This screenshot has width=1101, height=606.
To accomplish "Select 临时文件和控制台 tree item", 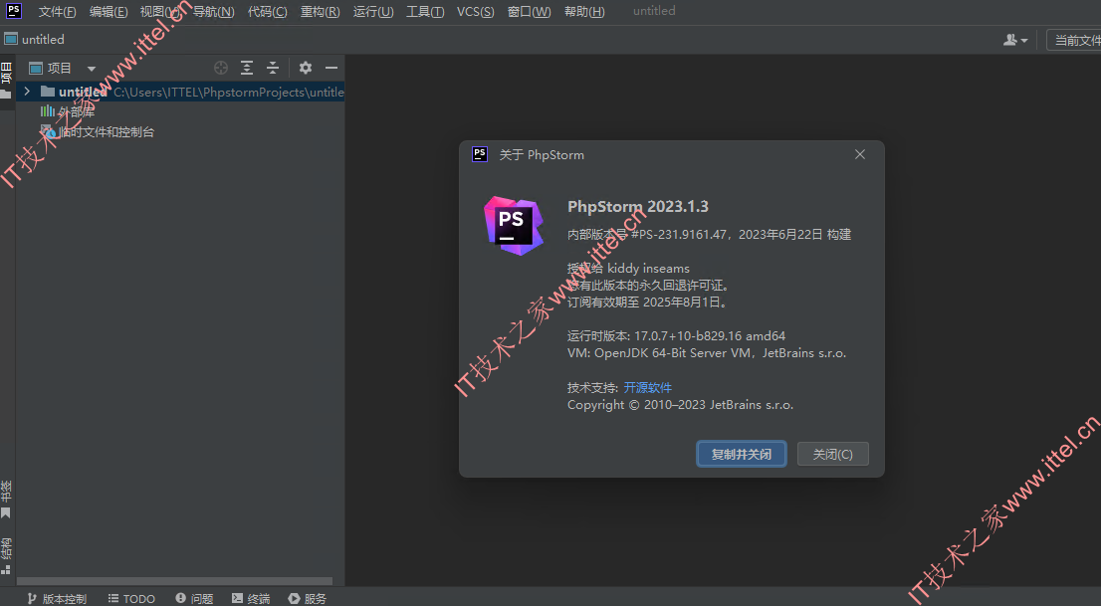I will tap(98, 132).
